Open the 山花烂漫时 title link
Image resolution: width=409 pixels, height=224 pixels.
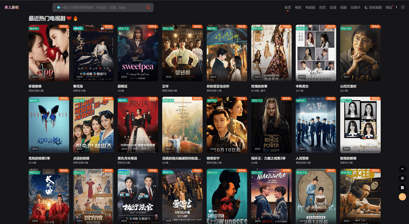click(348, 86)
